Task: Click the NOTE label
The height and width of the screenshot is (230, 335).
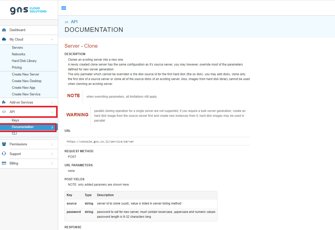Action: (x=73, y=96)
